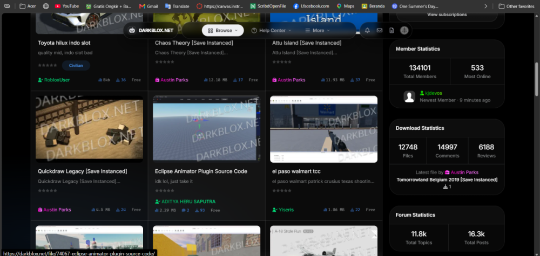Open Eclipse Animator Plugin Source Code title
This screenshot has height=256, width=540.
tap(201, 171)
